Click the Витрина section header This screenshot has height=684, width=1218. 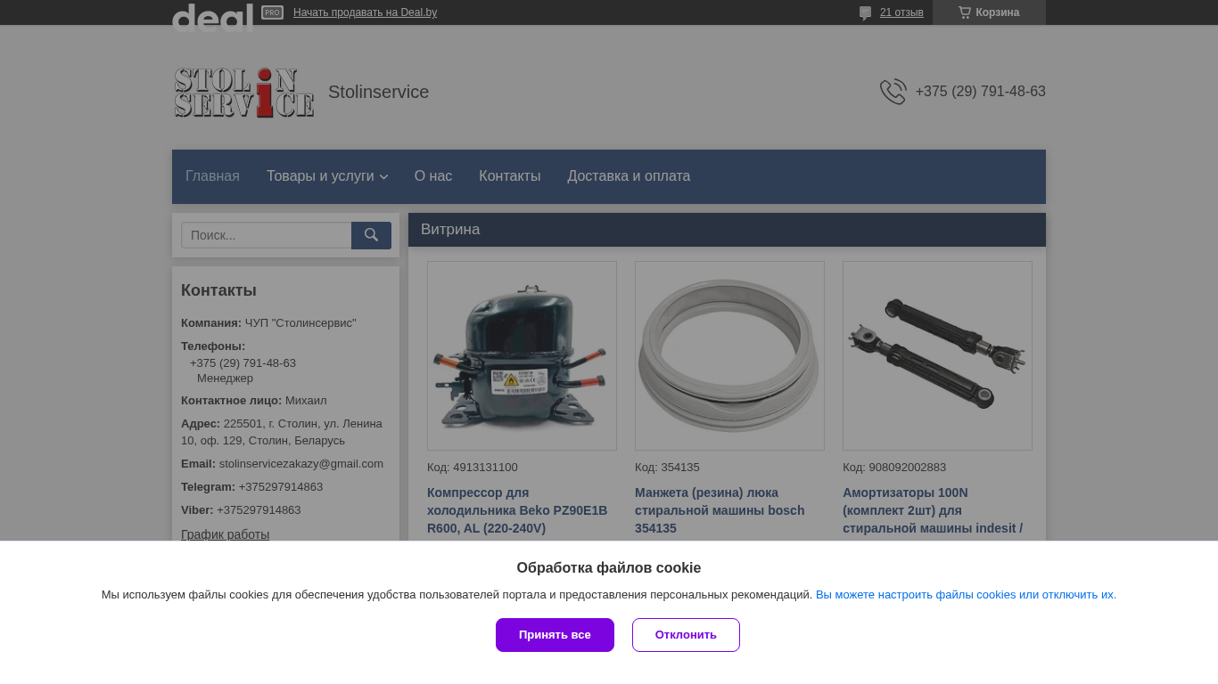point(727,230)
